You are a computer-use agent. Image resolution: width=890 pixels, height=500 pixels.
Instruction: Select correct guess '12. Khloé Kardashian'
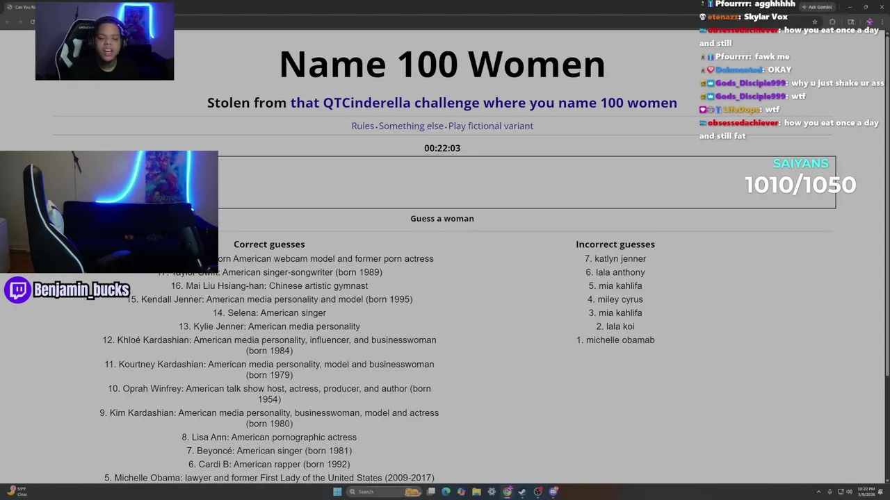tap(270, 345)
